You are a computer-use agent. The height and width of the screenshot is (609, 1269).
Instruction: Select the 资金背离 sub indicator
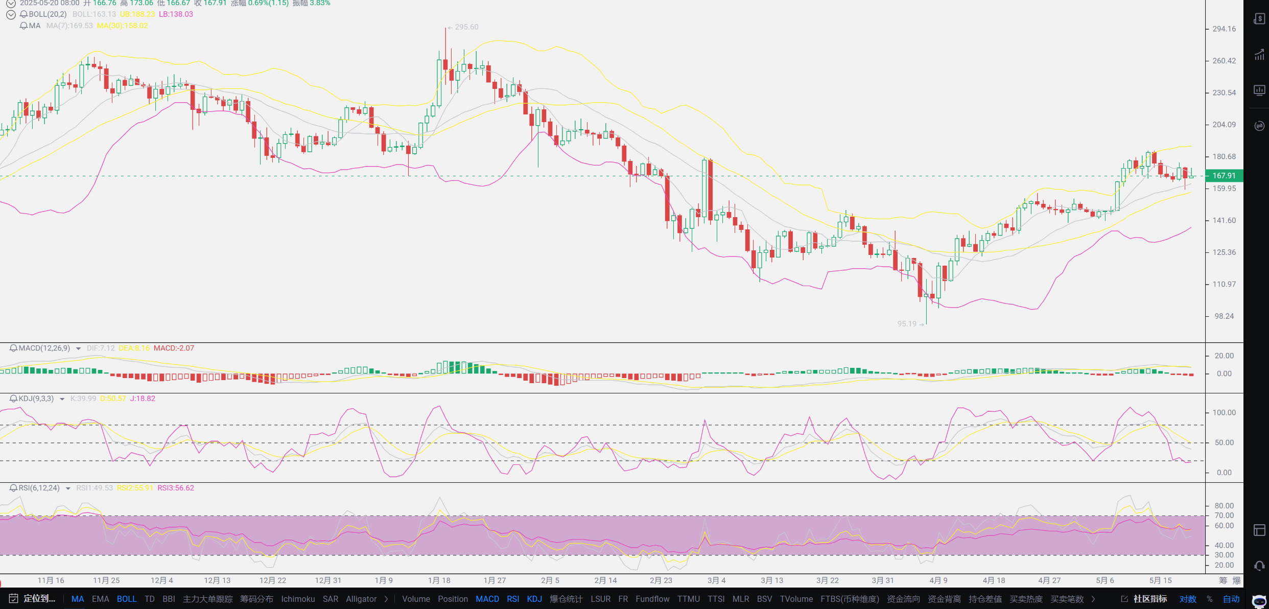pyautogui.click(x=944, y=599)
